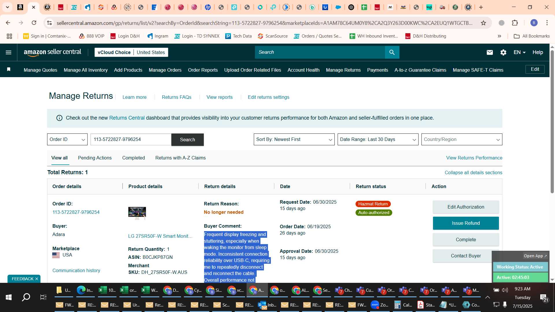Open Zoom from the taskbar

coord(380,305)
